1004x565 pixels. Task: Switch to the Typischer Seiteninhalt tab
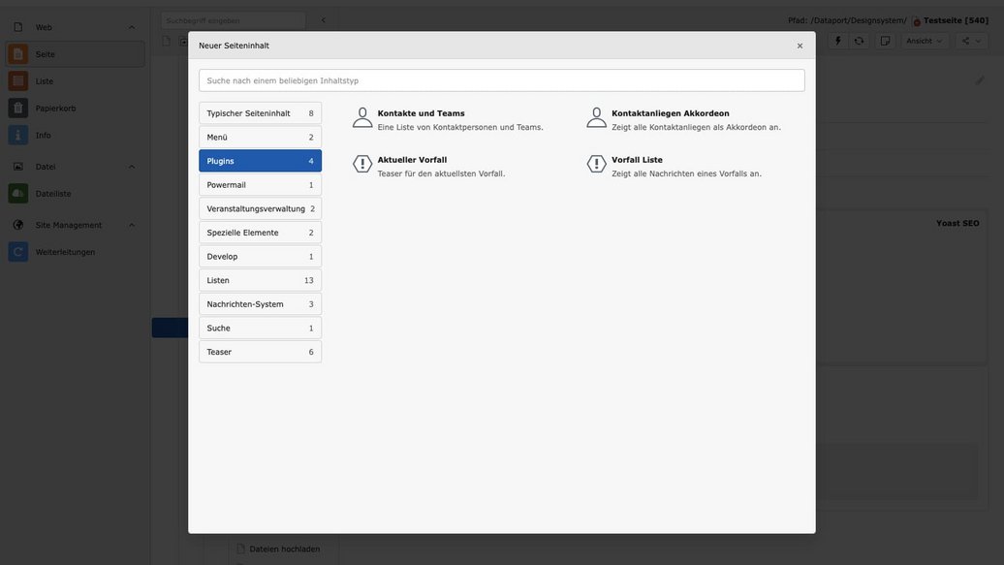point(260,113)
